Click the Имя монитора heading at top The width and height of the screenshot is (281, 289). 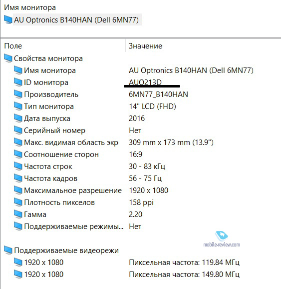[30, 7]
